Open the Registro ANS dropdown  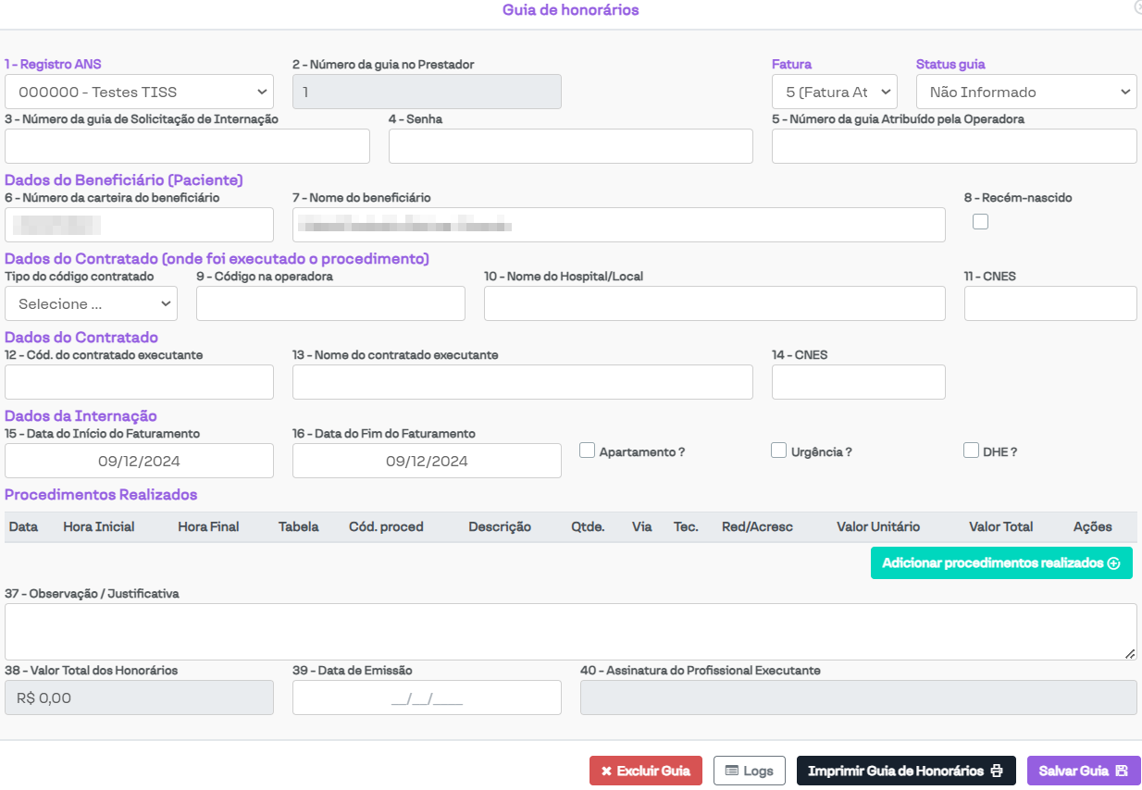pos(139,92)
